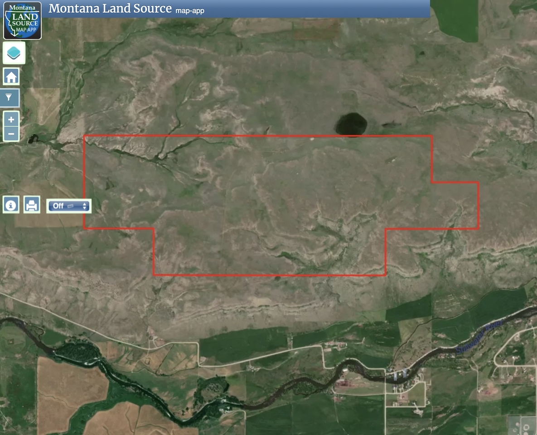The height and width of the screenshot is (435, 537).
Task: Click the Montana Land Source logo
Action: pyautogui.click(x=22, y=20)
